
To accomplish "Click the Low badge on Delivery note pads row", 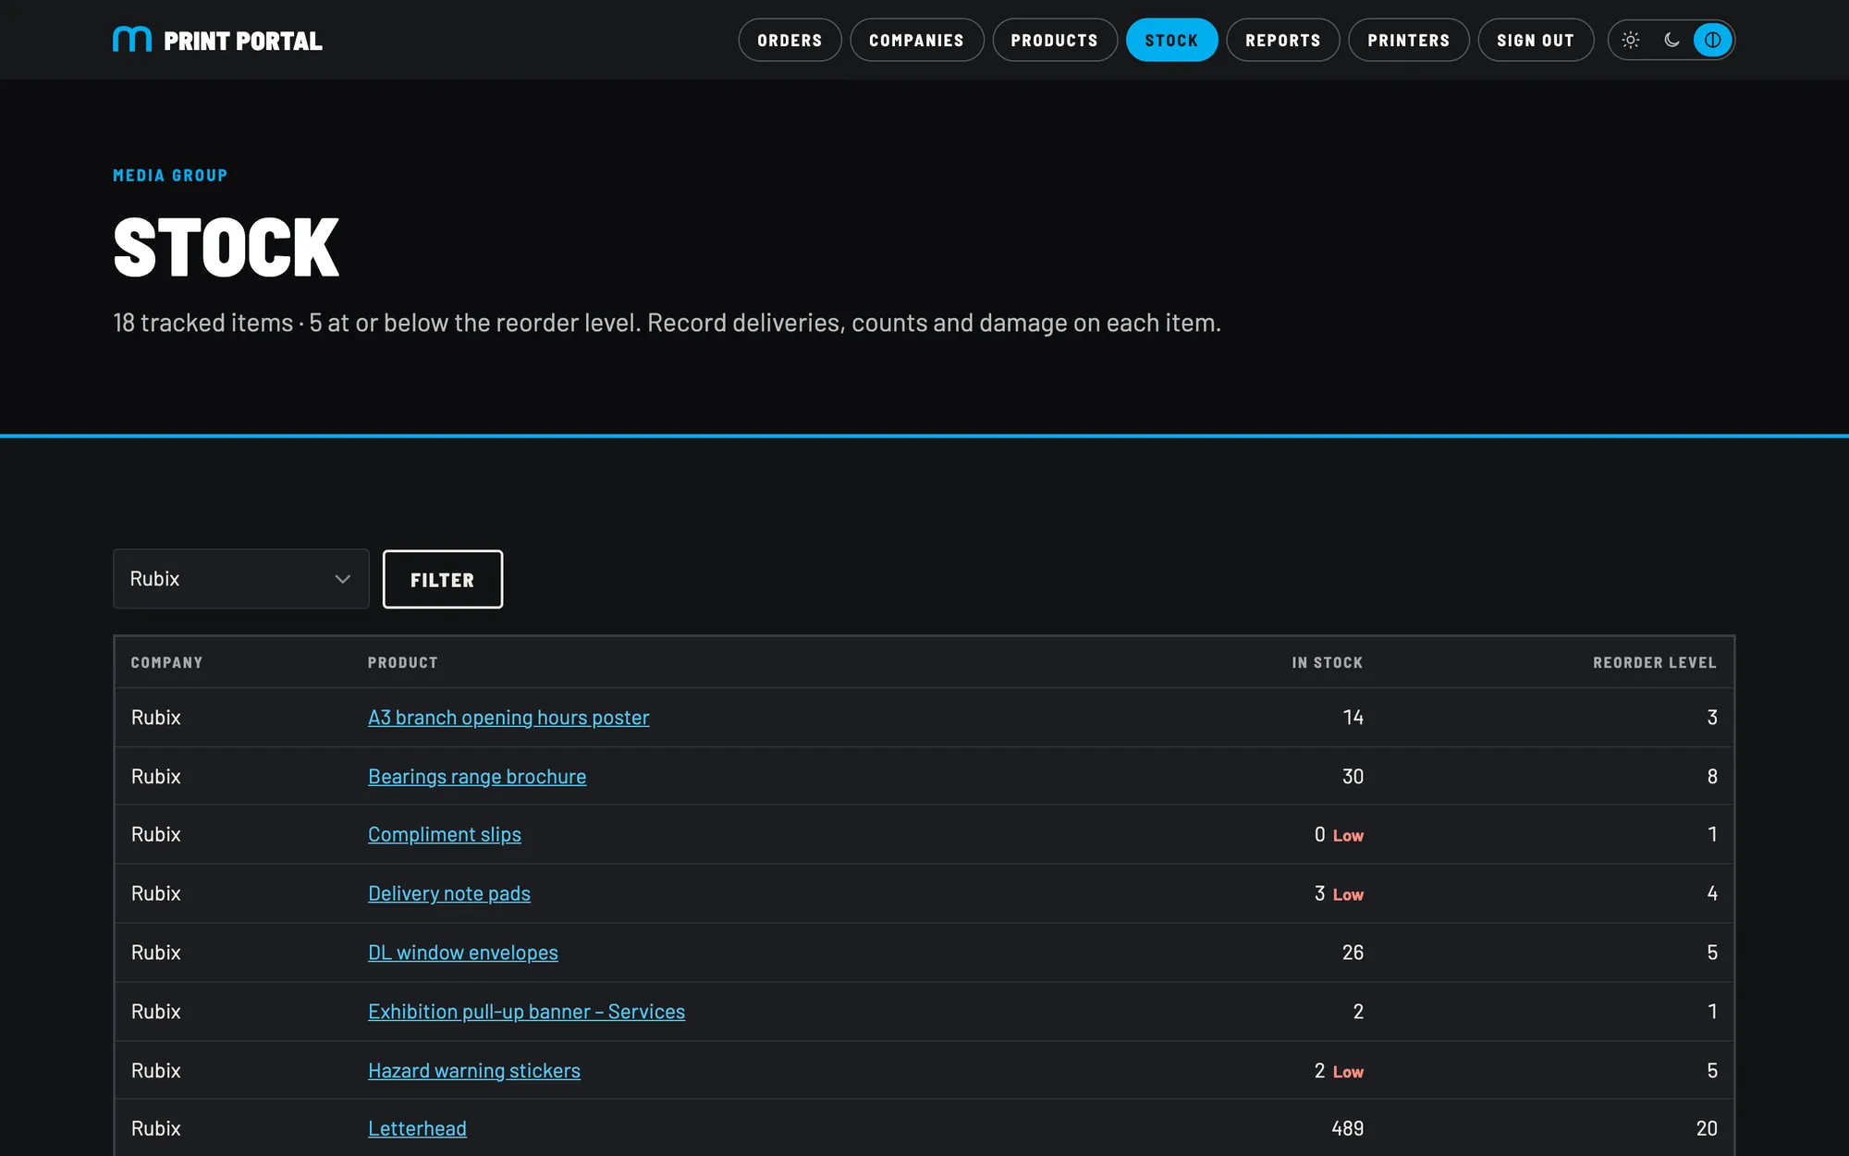I will 1348,894.
